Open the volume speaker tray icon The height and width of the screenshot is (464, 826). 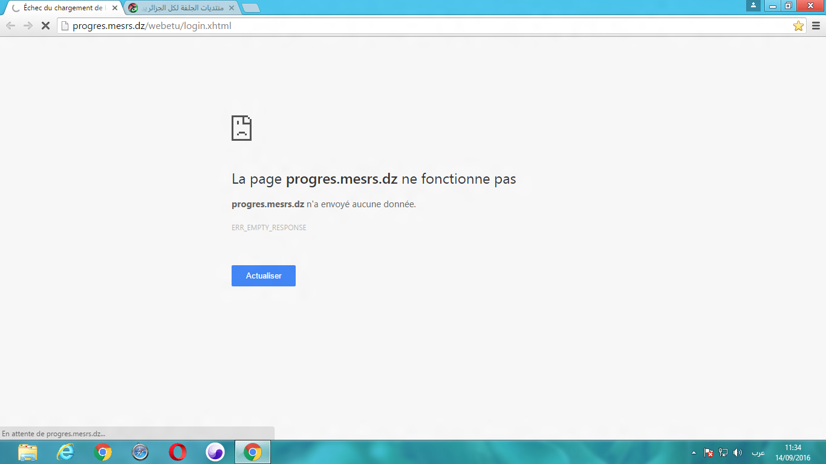pyautogui.click(x=738, y=452)
